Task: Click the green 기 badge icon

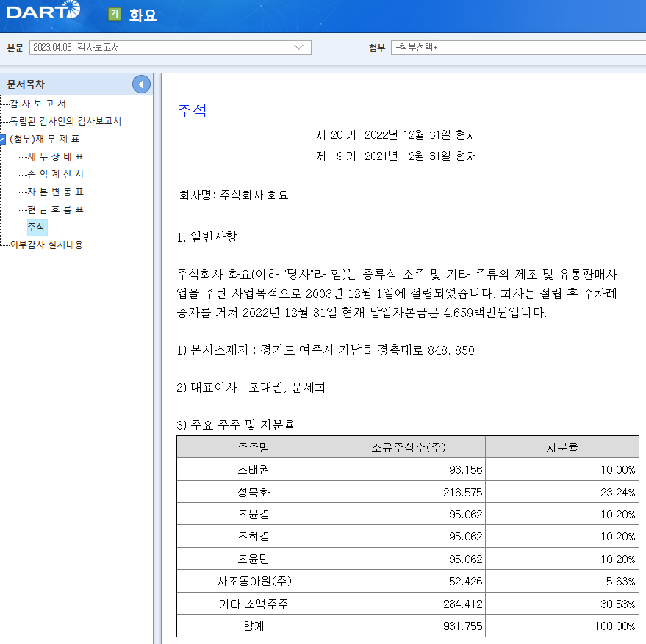Action: (115, 14)
